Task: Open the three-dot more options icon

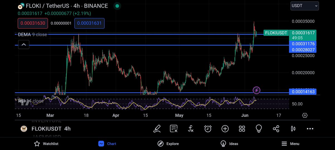Action: coord(310,129)
